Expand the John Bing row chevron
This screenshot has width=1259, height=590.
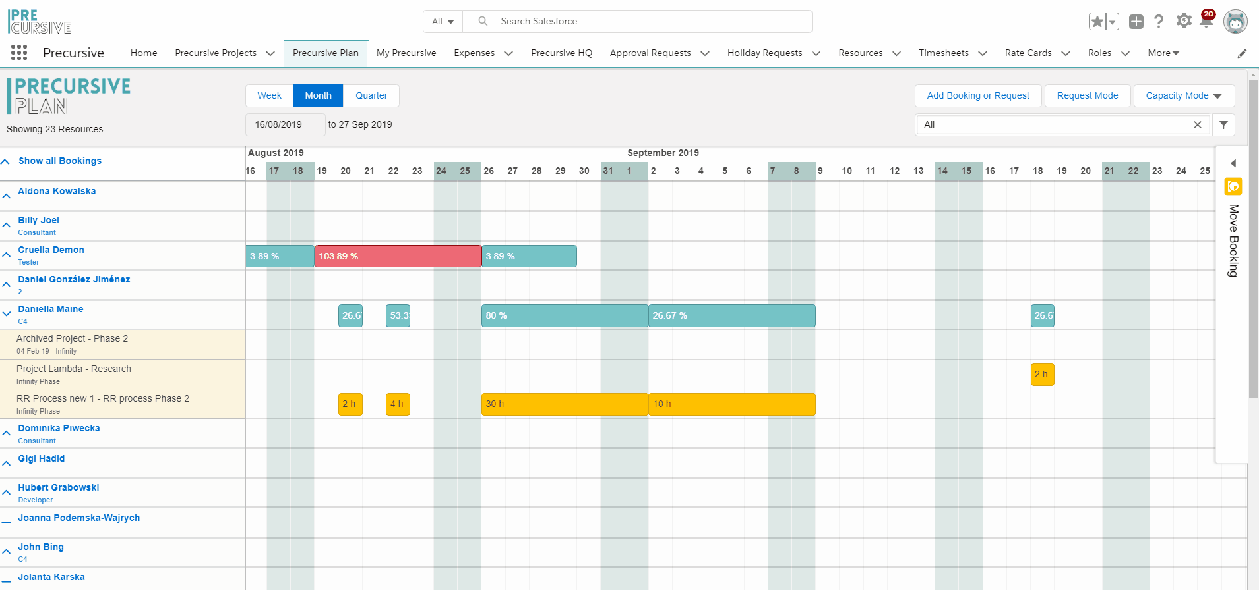pos(7,552)
